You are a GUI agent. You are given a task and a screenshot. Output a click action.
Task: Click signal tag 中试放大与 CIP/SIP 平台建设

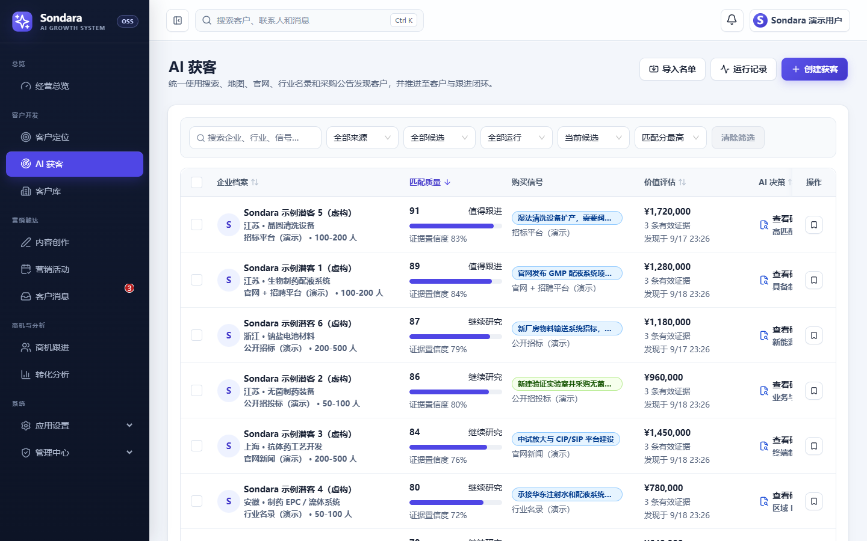click(x=566, y=439)
